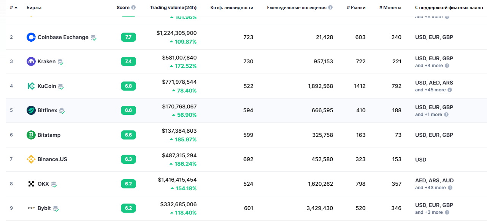Sort by # Рынки column header
The width and height of the screenshot is (487, 221).
[356, 8]
